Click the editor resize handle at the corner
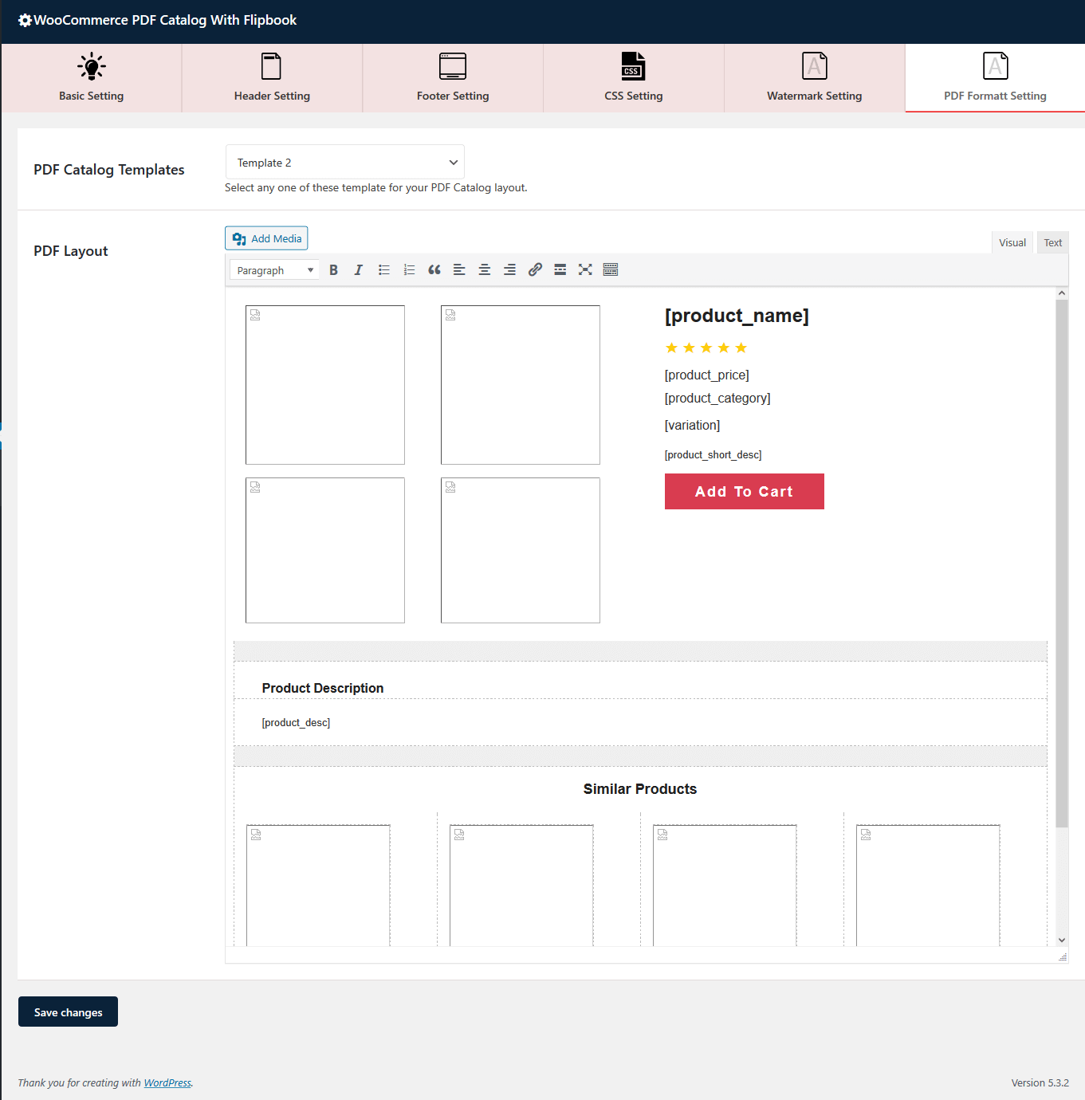The image size is (1085, 1100). tap(1063, 957)
